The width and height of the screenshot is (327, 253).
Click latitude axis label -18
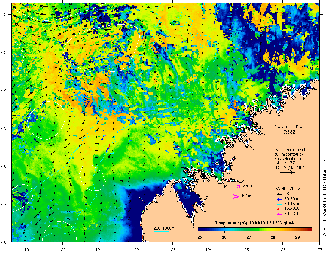[4, 242]
